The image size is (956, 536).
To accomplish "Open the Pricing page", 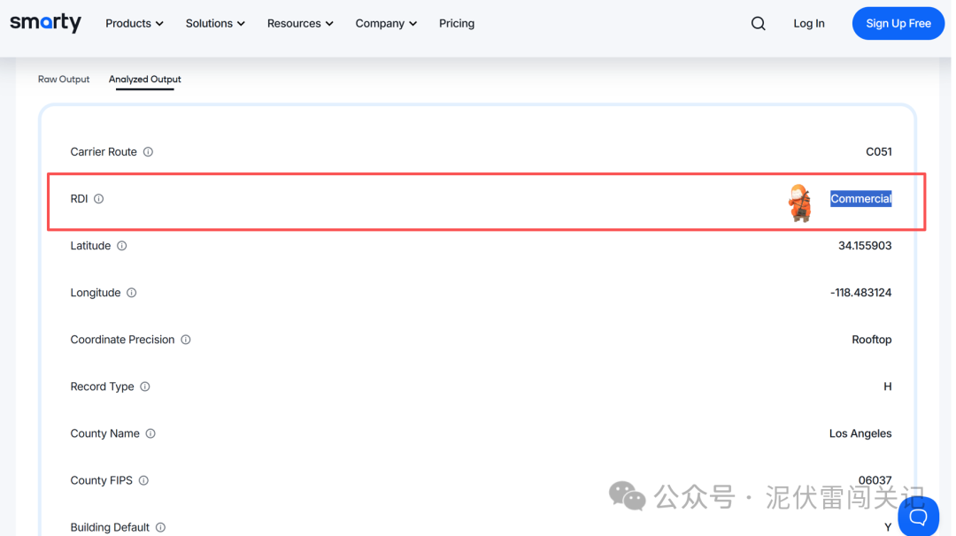I will [457, 23].
